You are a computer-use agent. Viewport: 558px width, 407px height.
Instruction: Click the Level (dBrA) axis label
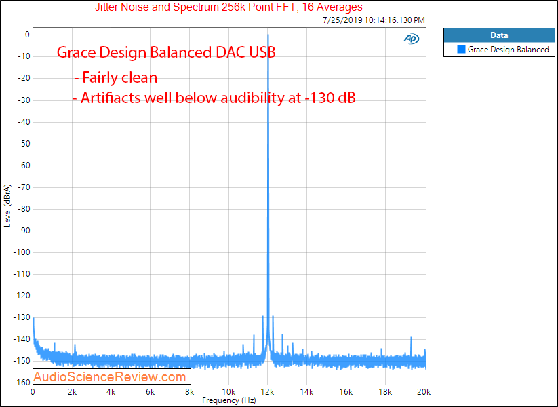click(7, 206)
